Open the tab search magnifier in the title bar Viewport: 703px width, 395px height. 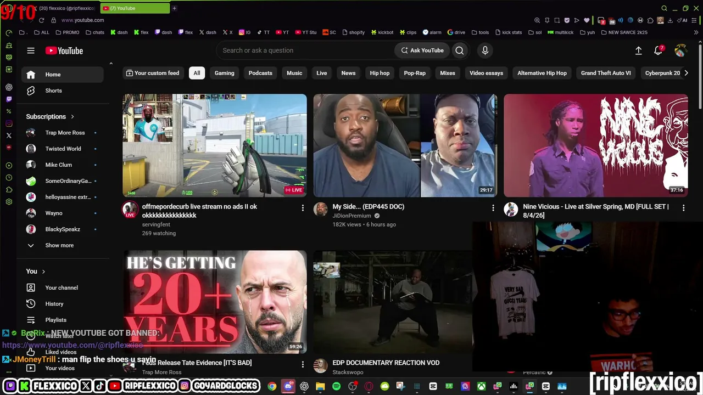(x=664, y=8)
